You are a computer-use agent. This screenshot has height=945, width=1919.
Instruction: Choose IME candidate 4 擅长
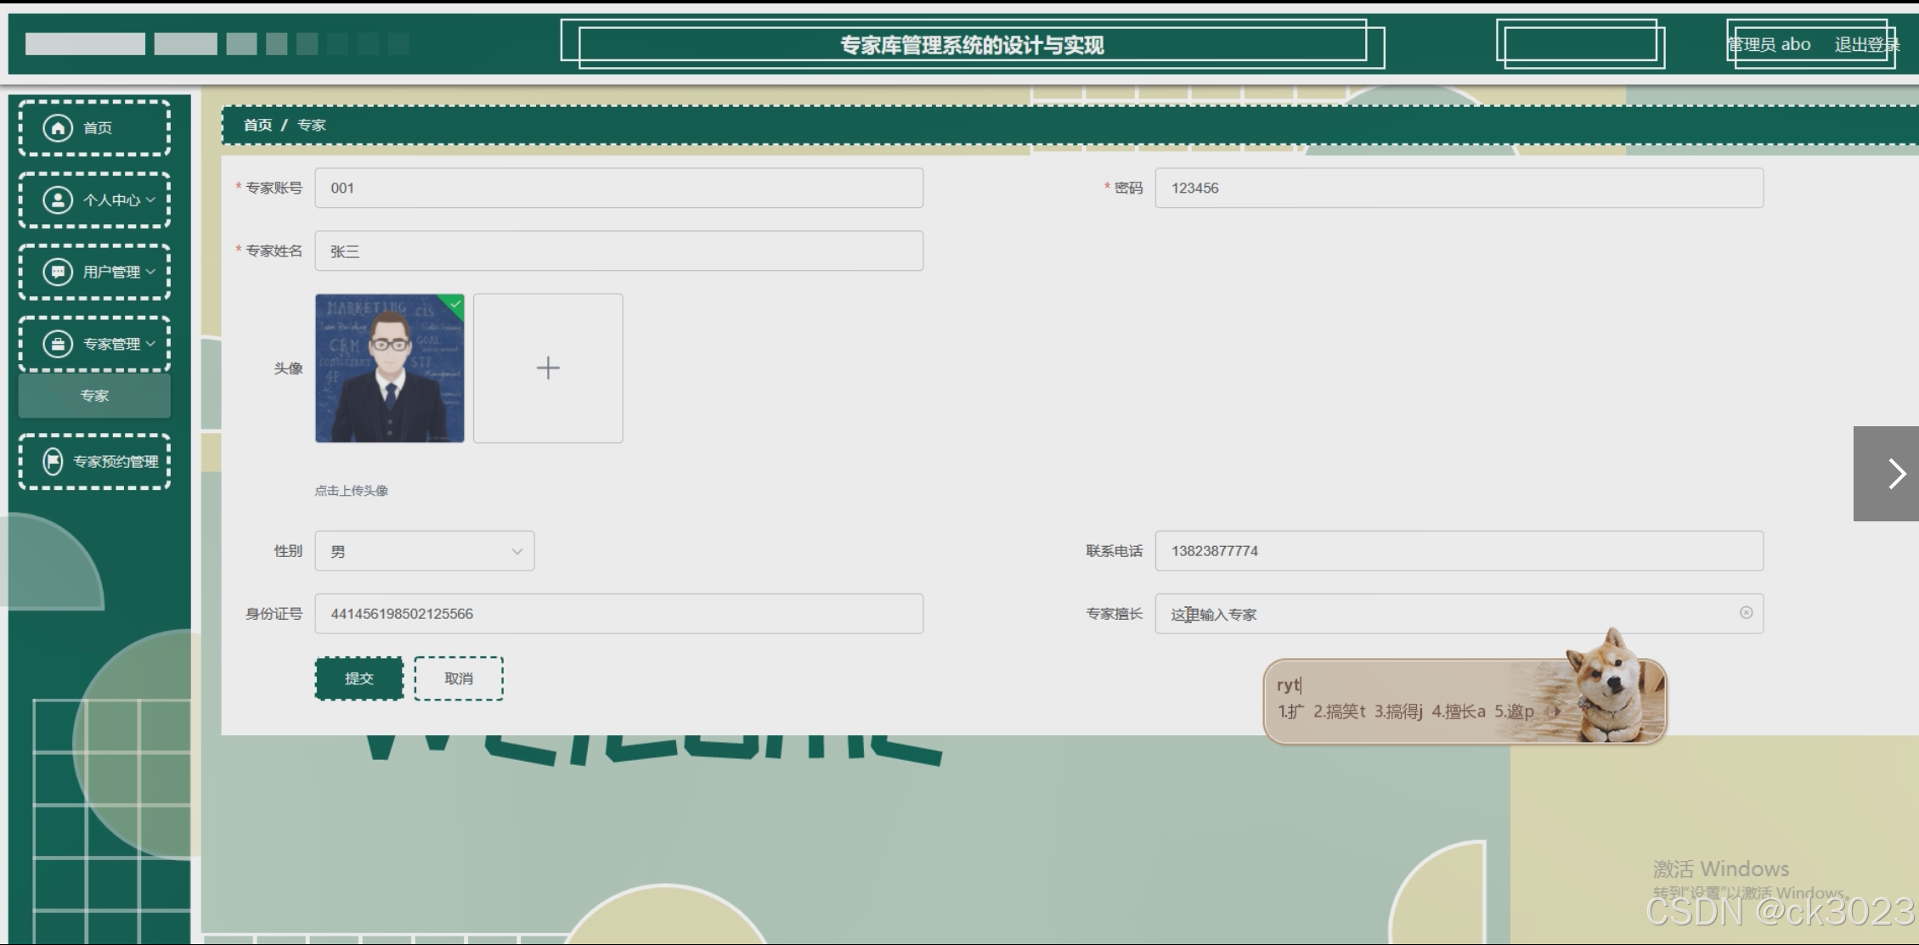click(x=1458, y=712)
